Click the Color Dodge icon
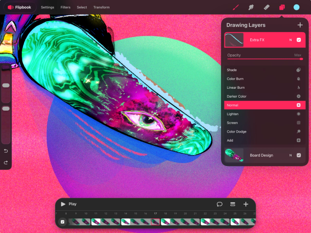 [298, 132]
